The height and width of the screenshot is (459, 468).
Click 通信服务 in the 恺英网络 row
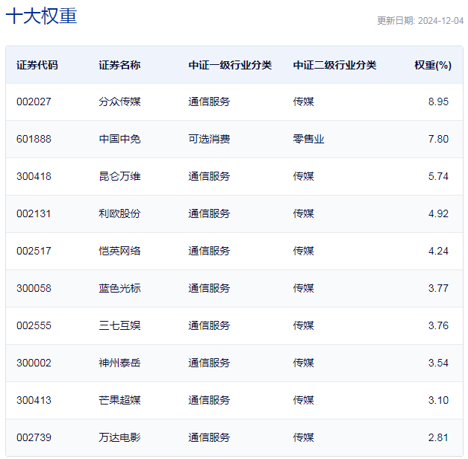[x=209, y=251]
